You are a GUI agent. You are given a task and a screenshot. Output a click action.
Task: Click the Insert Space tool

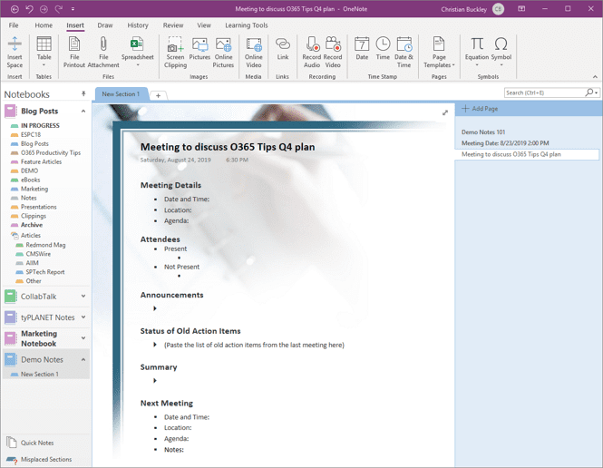[x=15, y=53]
